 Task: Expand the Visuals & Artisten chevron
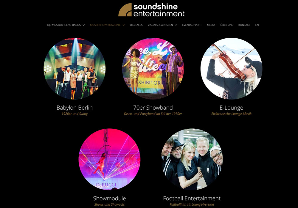[x=176, y=25]
